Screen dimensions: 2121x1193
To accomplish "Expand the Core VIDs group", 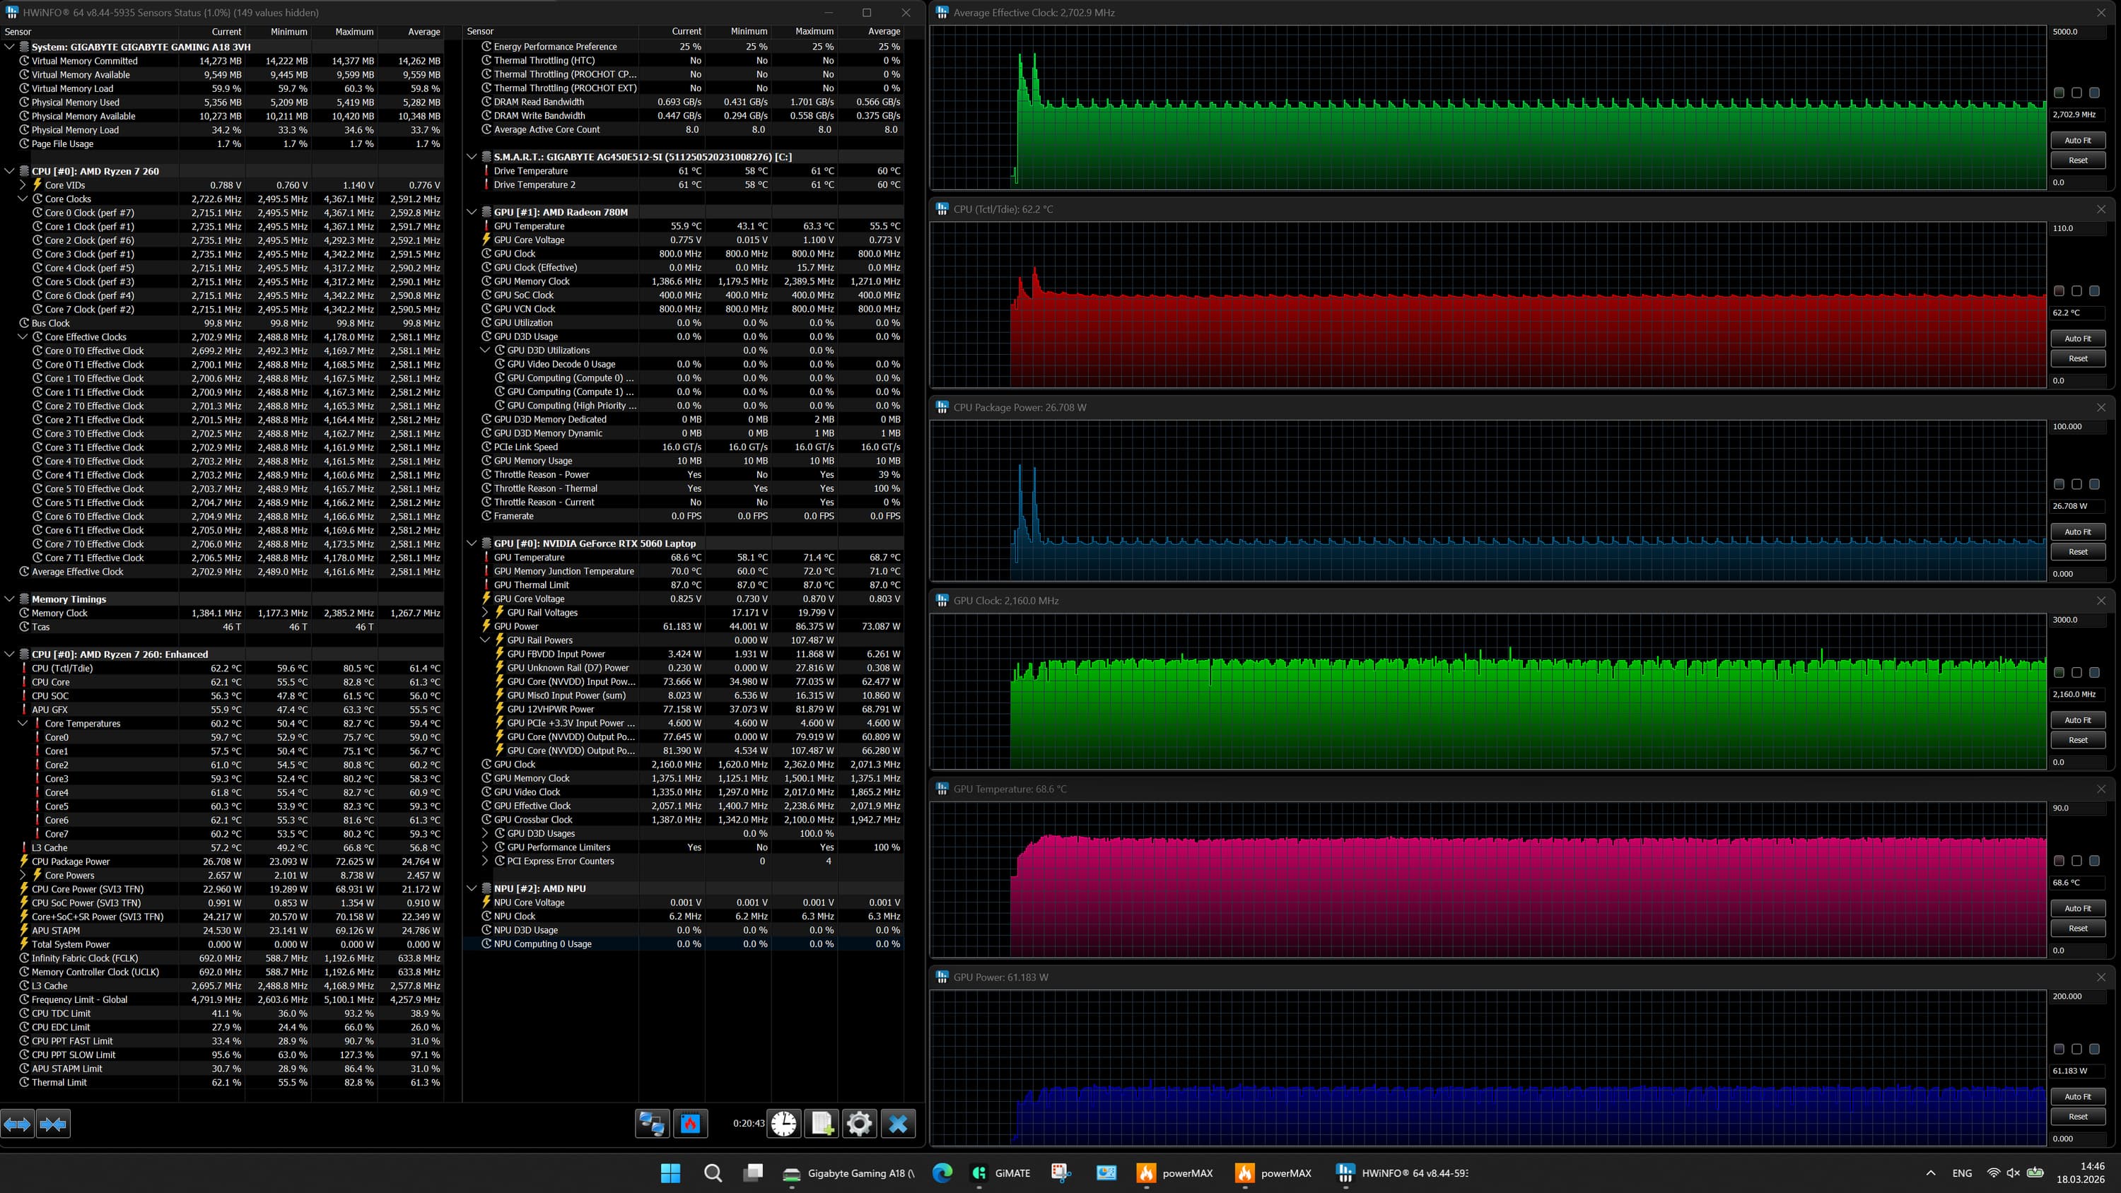I will click(x=23, y=185).
